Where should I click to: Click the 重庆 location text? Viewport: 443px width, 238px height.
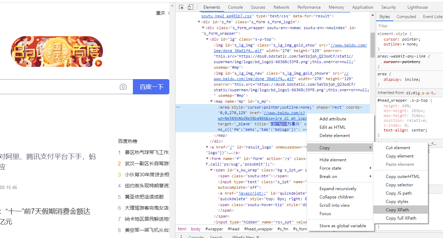(161, 13)
